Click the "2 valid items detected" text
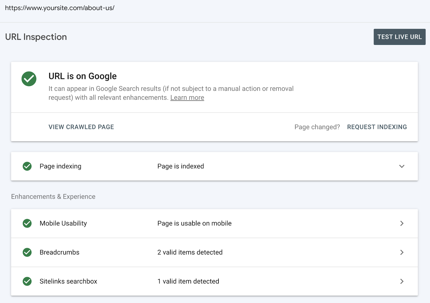The height and width of the screenshot is (303, 430). (x=190, y=252)
